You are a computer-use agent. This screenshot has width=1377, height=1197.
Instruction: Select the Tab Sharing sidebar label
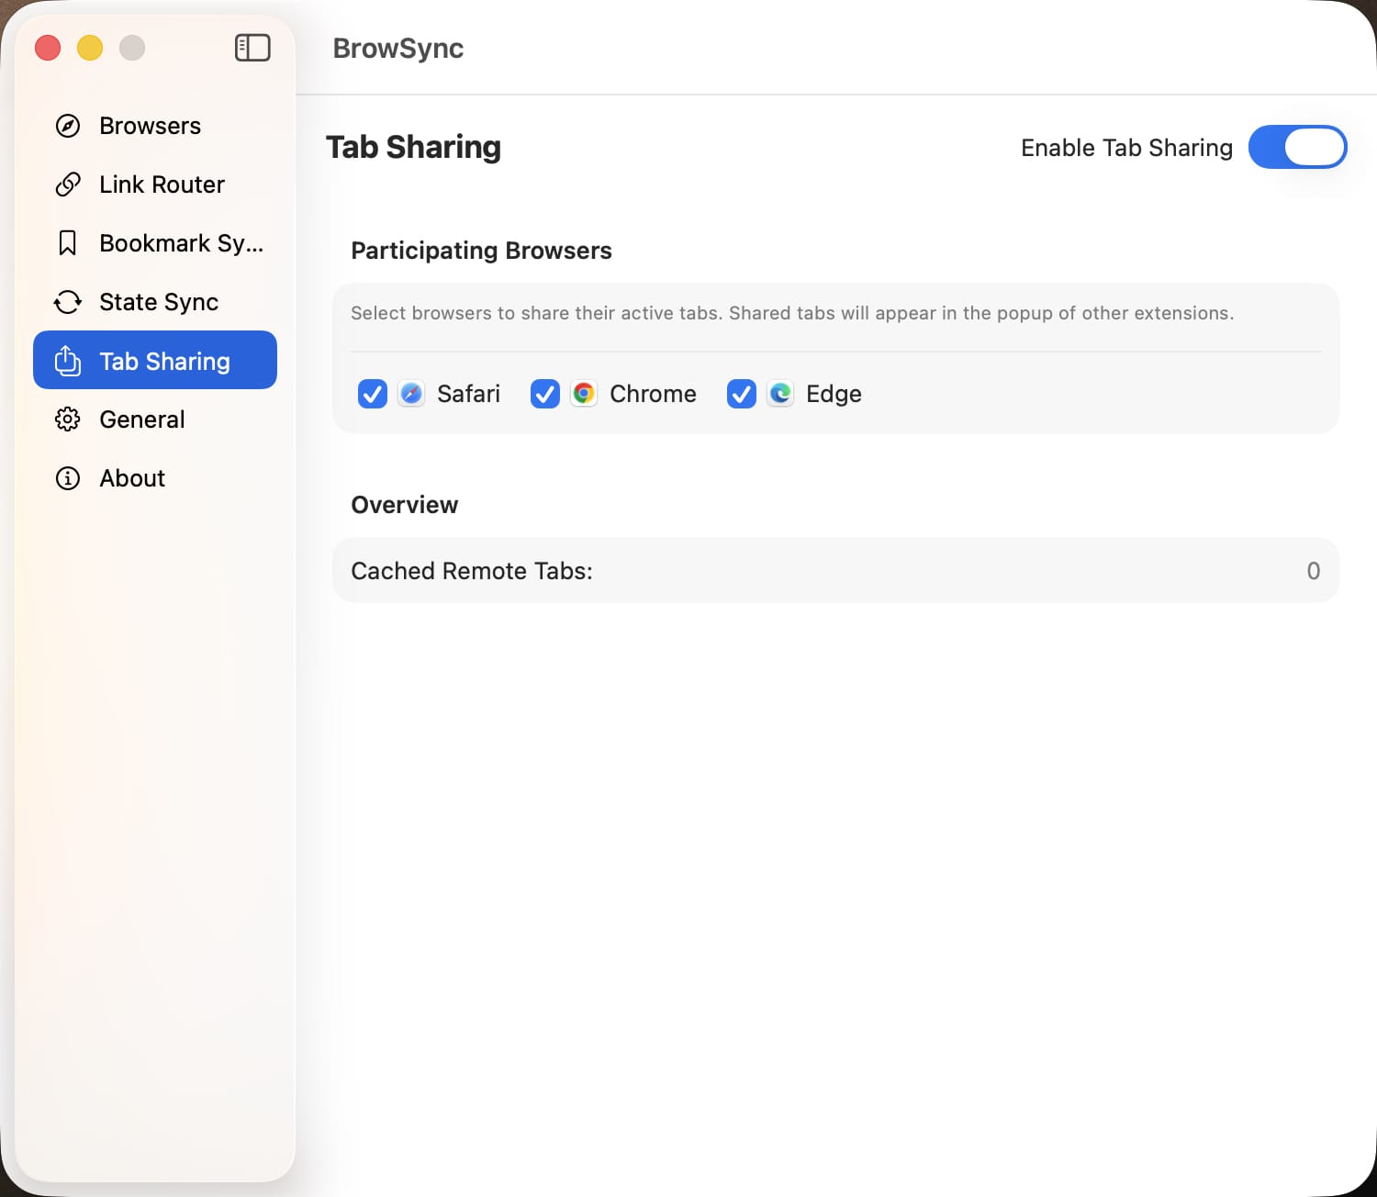(164, 361)
